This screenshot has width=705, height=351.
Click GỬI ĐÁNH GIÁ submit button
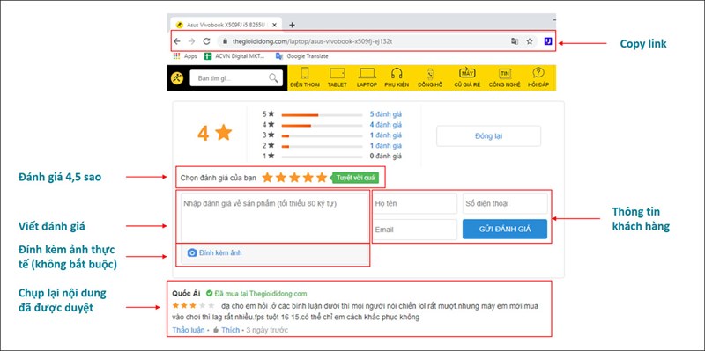coord(505,229)
